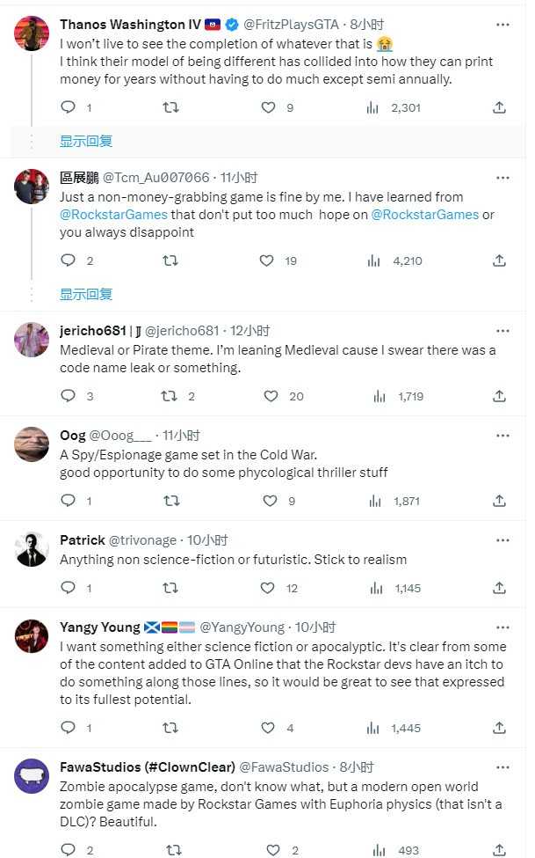Reply to Thanos Washington IV's tweet
The height and width of the screenshot is (858, 535).
click(69, 107)
